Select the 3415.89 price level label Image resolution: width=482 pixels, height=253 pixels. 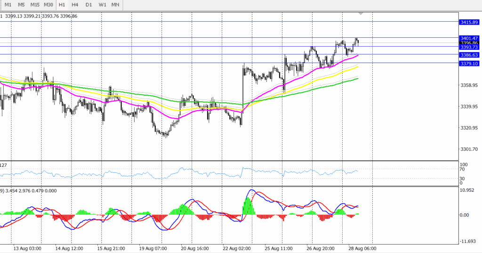(469, 22)
